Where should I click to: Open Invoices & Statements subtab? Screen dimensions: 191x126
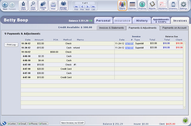coord(111,28)
